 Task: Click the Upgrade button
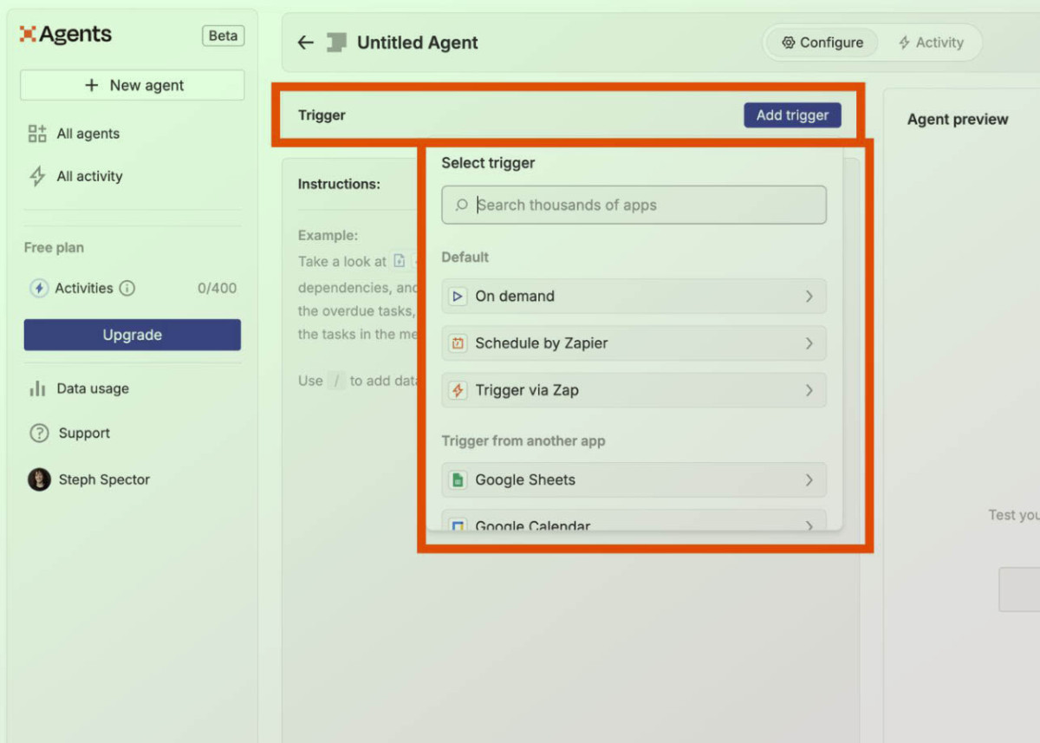(132, 335)
